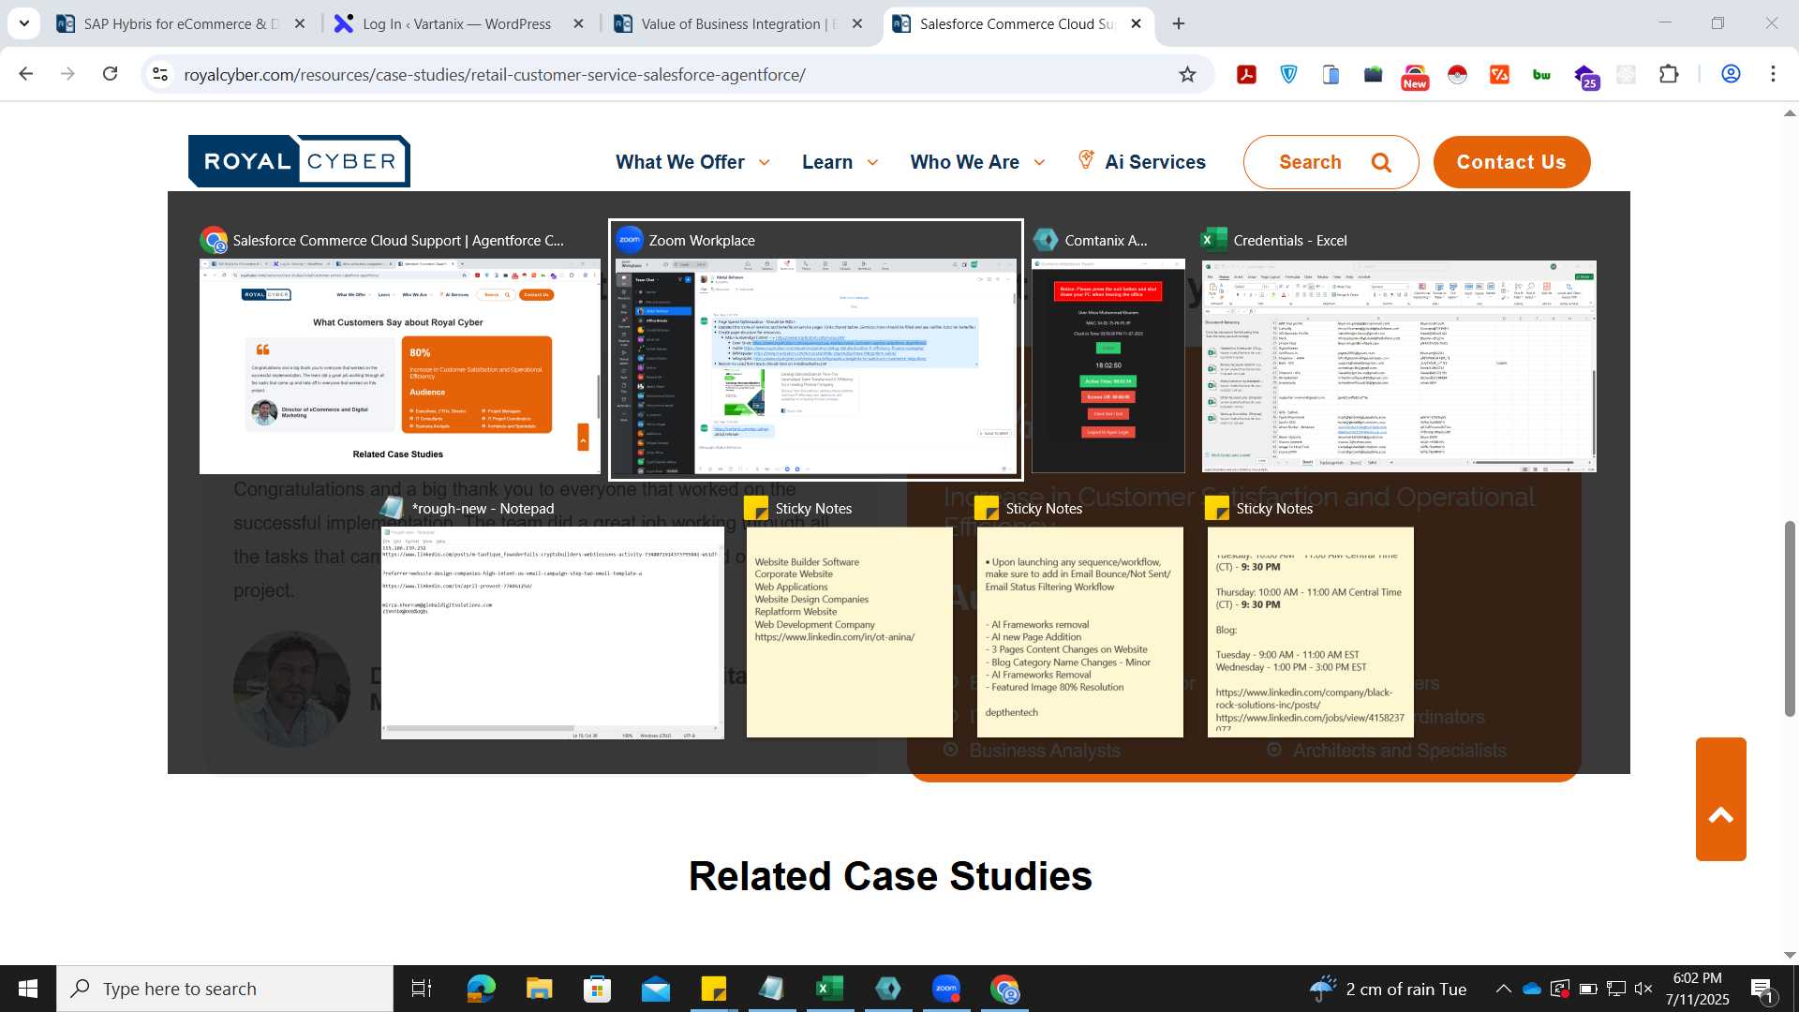
Task: Open Microsoft Store from the taskbar
Action: pyautogui.click(x=597, y=989)
